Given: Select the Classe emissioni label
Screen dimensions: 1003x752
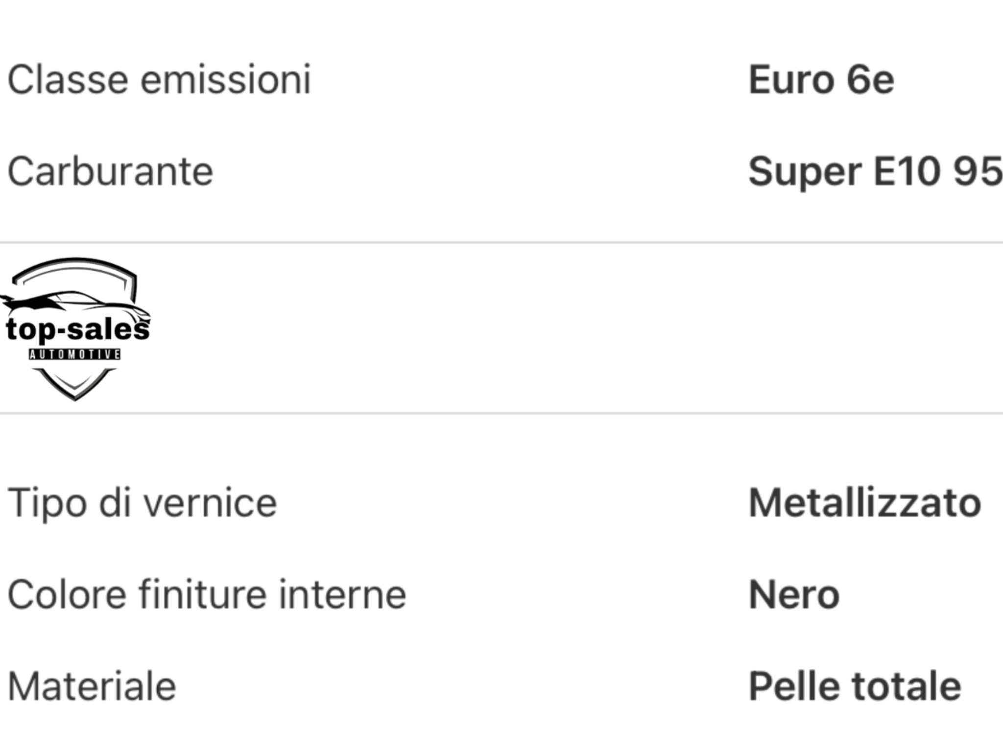Looking at the screenshot, I should tap(159, 80).
